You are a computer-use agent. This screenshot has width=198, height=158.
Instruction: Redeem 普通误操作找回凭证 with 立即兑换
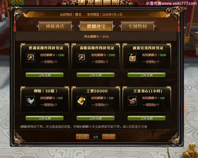[x=45, y=75]
